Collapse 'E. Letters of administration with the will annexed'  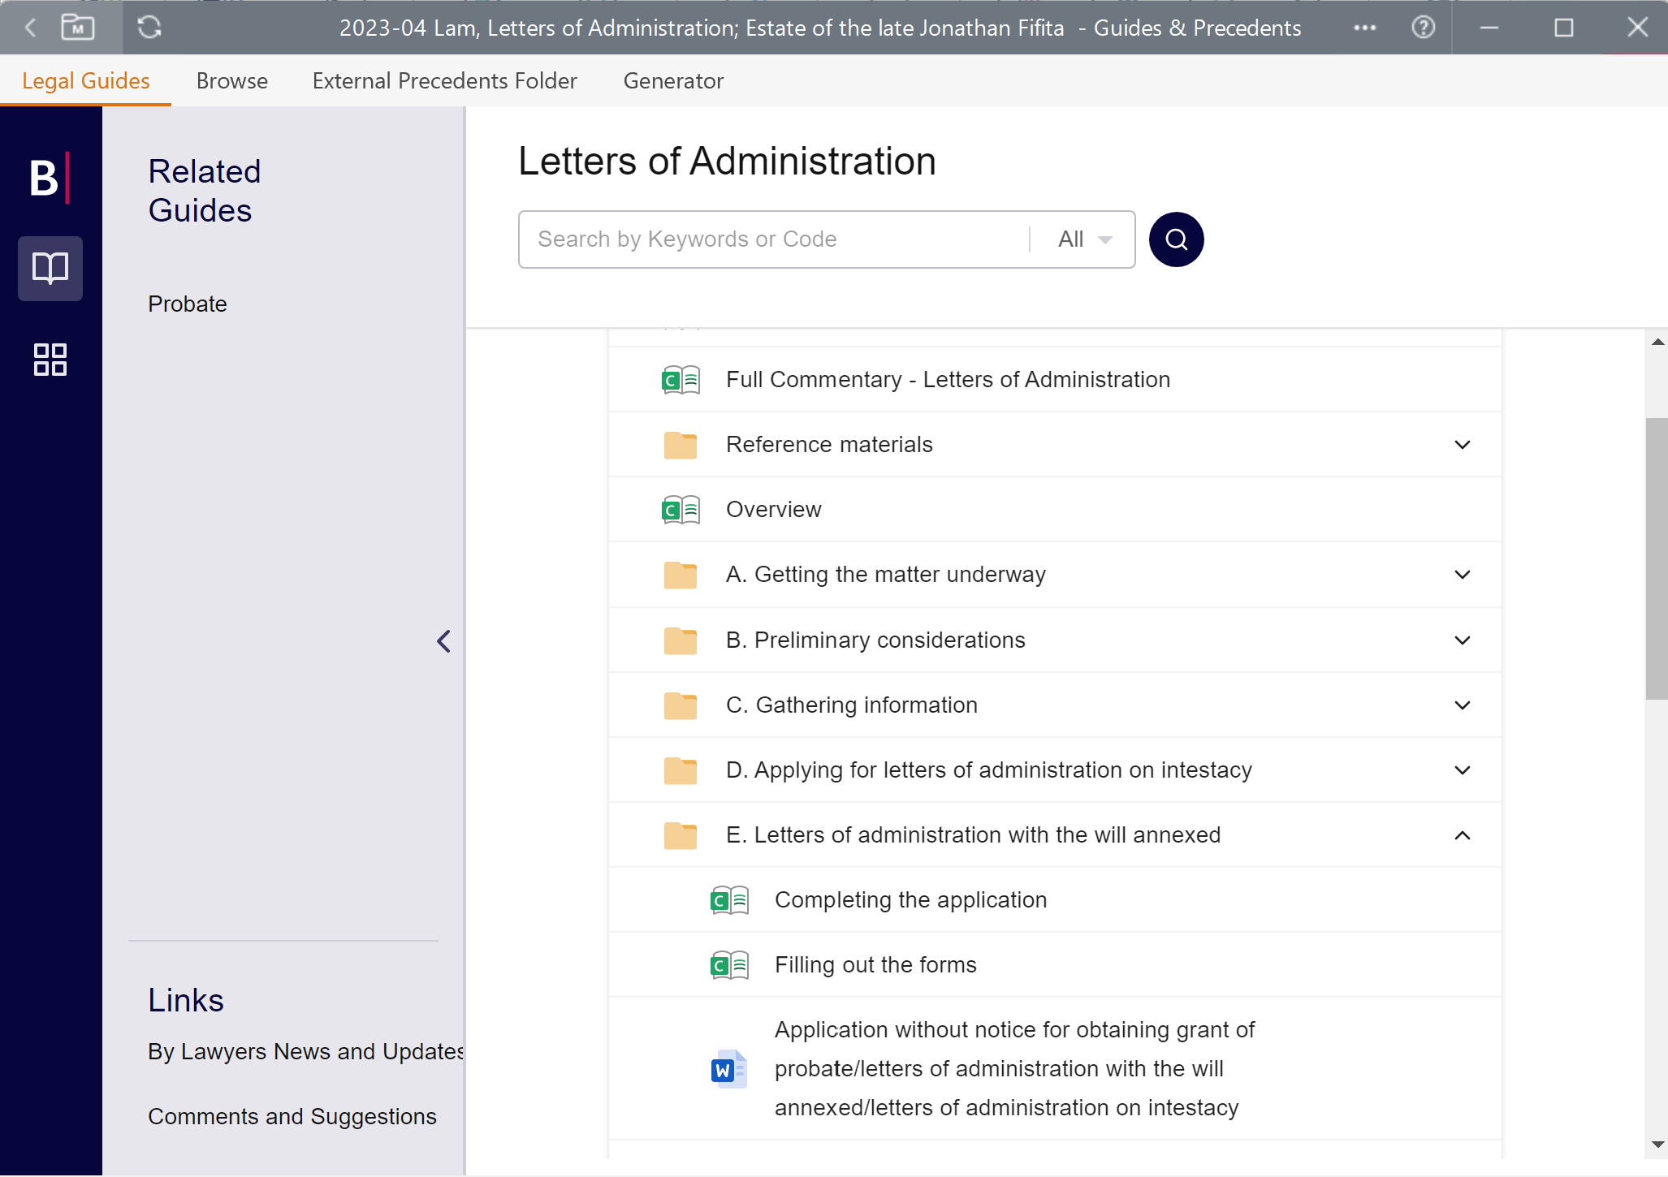coord(1461,835)
